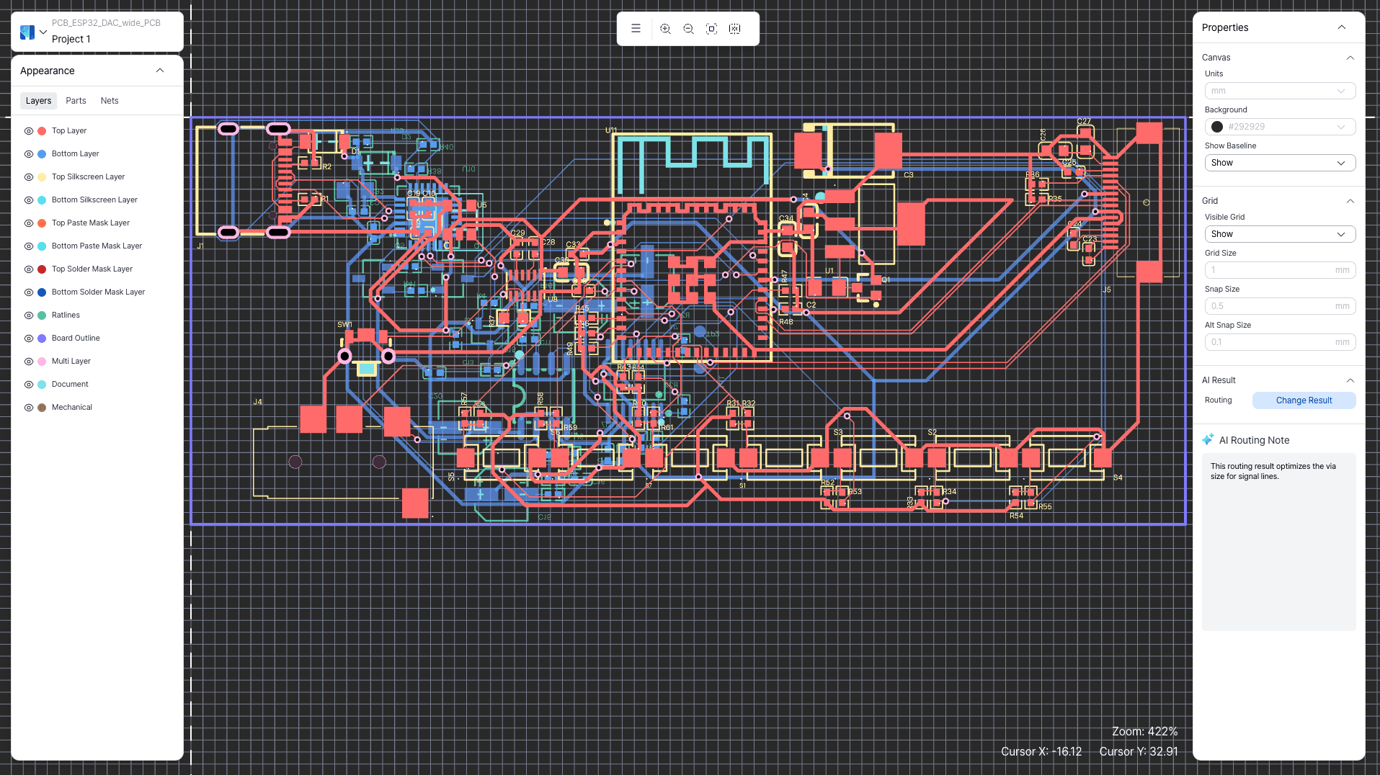
Task: Switch to the Layers tab
Action: click(38, 101)
